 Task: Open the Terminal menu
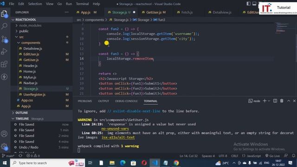pyautogui.click(x=82, y=4)
